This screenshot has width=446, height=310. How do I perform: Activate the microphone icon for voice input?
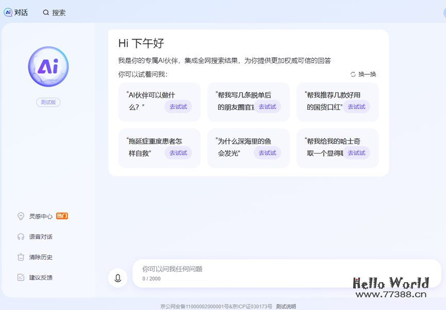(118, 277)
